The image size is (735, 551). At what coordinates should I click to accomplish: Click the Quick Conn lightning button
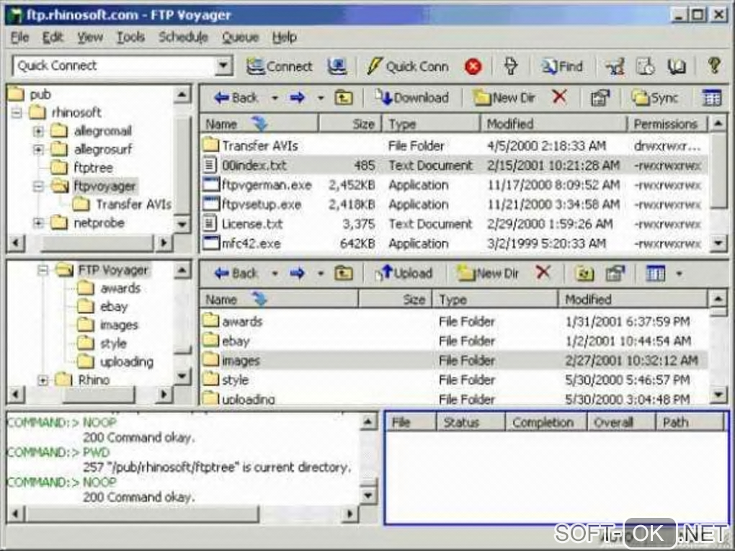407,66
